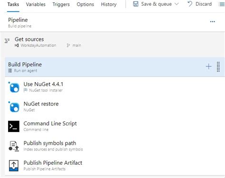Image resolution: width=225 pixels, height=178 pixels.
Task: Click the drag handle dots on Build Pipeline
Action: click(218, 67)
